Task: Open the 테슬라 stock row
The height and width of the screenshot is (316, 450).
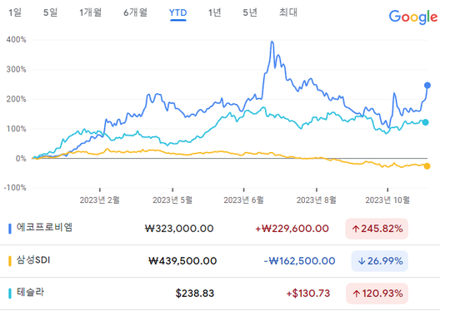Action: 220,294
